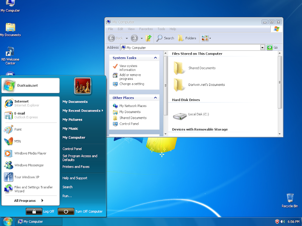Open the Address bar dropdown
The height and width of the screenshot is (226, 302).
coord(262,47)
